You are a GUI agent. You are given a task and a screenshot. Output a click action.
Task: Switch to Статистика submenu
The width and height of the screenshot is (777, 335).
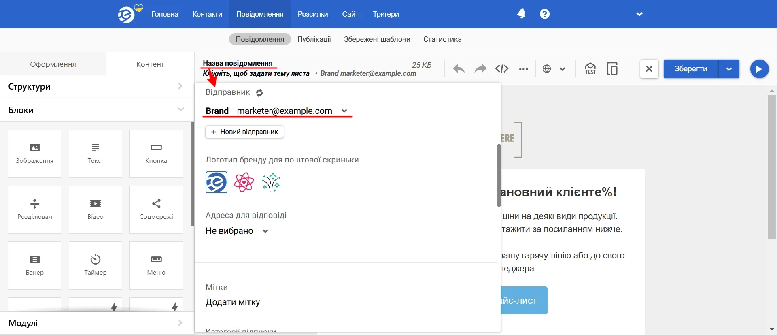(x=442, y=39)
